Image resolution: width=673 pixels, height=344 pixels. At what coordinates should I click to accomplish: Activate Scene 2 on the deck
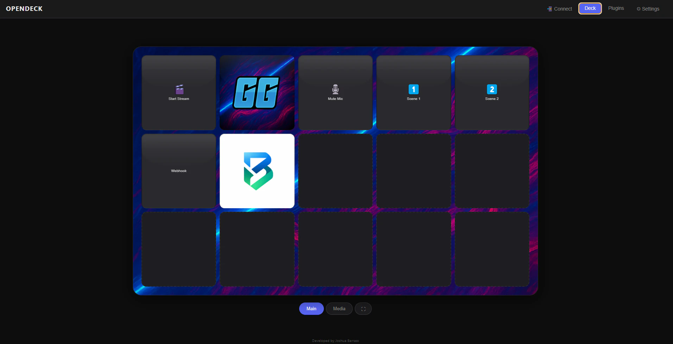pos(491,93)
